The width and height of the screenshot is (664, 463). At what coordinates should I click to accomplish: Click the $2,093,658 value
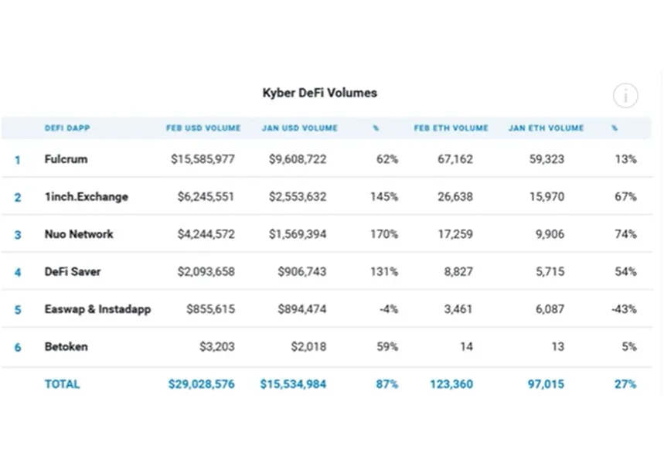point(206,271)
